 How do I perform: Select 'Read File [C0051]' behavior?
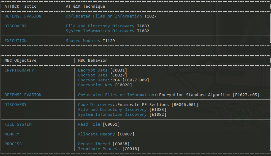coord(99,124)
